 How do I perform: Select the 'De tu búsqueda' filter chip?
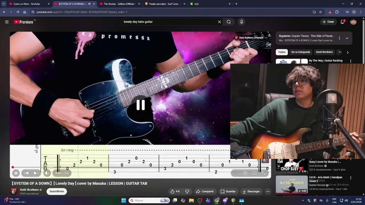click(301, 52)
